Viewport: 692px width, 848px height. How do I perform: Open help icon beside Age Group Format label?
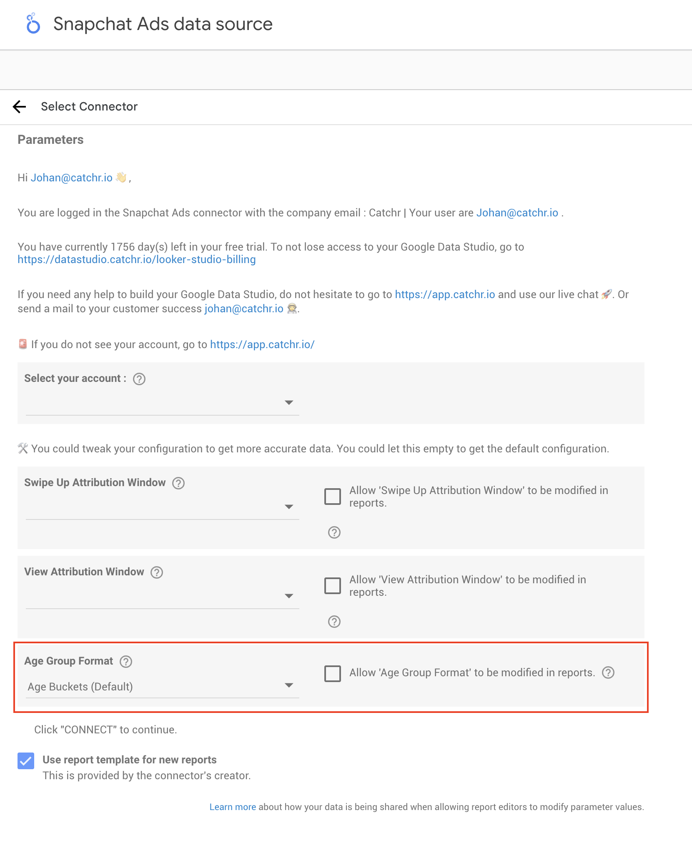click(x=126, y=662)
